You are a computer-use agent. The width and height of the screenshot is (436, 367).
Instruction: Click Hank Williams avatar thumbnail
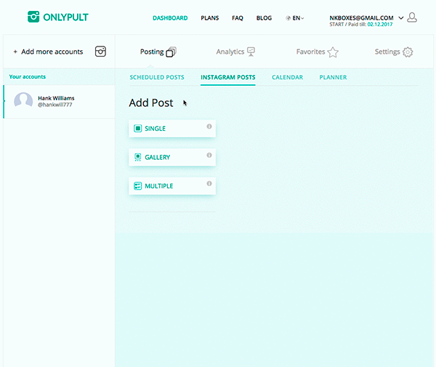(23, 100)
